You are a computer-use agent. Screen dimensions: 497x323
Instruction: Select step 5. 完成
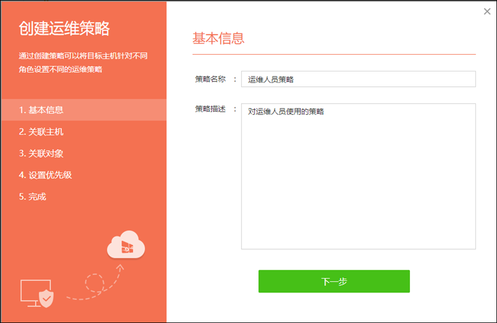pyautogui.click(x=32, y=197)
